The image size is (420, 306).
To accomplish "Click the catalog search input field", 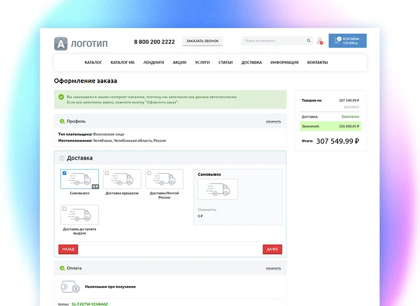I will pos(277,41).
